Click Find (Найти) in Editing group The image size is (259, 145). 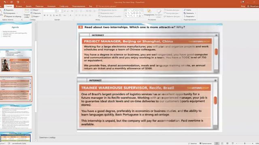point(188,10)
